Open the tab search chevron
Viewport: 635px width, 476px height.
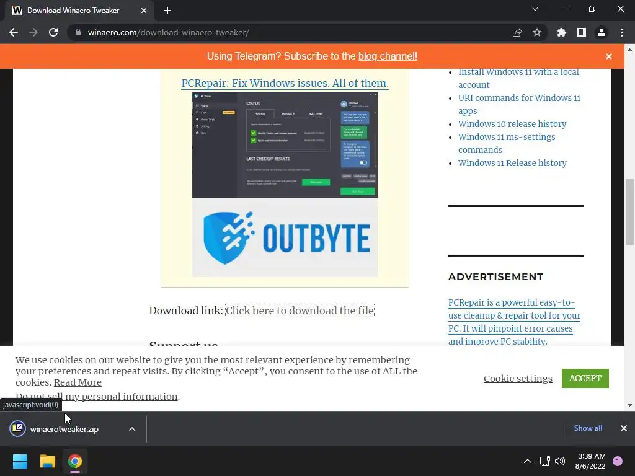535,9
